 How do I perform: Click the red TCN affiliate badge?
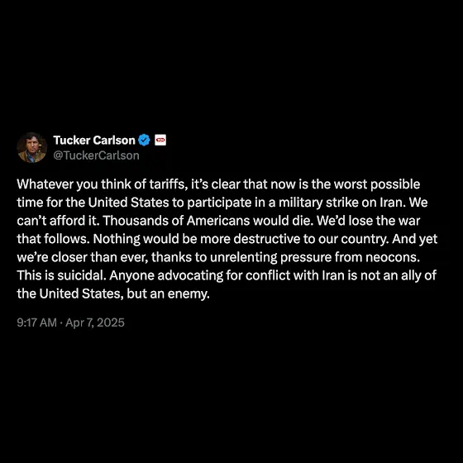click(160, 140)
